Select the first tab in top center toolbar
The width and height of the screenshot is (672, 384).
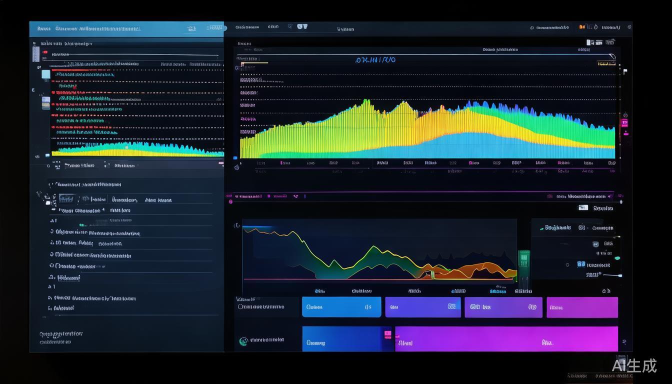click(x=247, y=27)
